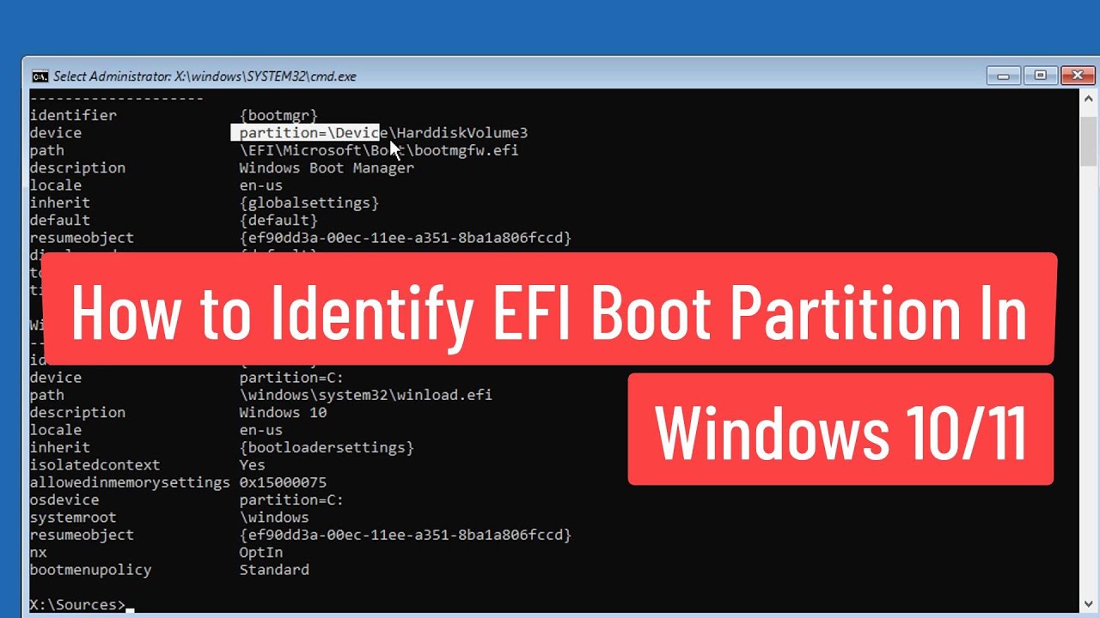
Task: Minimize the cmd.exe window
Action: 1003,76
